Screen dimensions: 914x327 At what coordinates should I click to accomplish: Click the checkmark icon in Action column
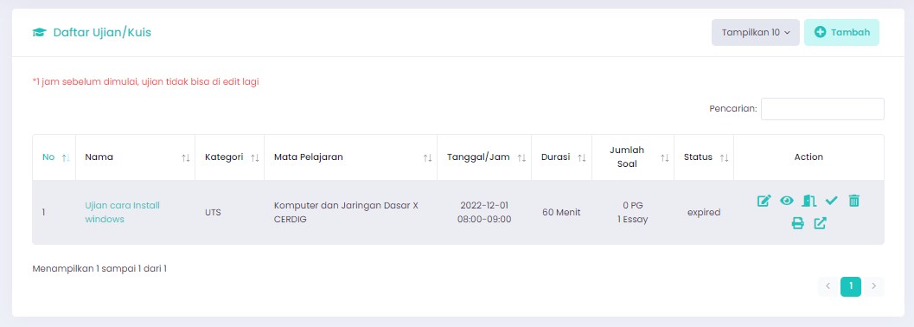pos(831,201)
